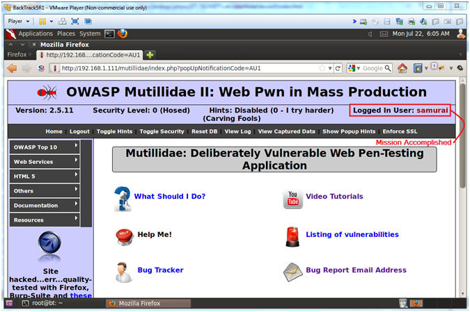Click the VMware hard disk device icon
470x312 pixels.
(x=363, y=22)
